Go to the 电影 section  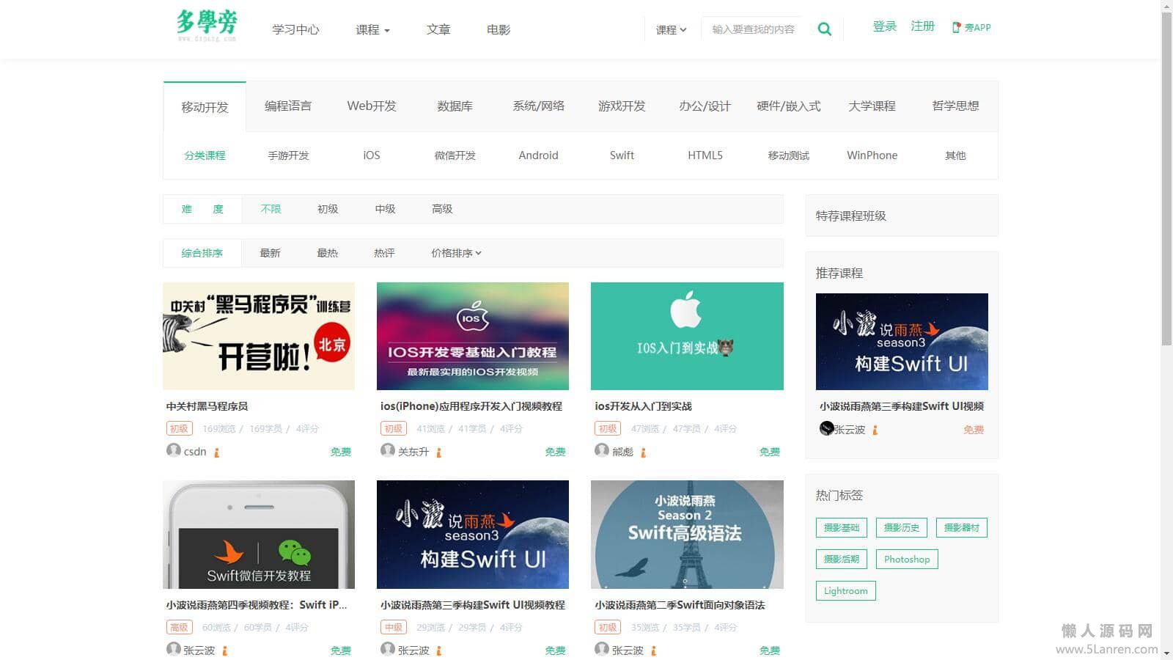click(x=499, y=30)
